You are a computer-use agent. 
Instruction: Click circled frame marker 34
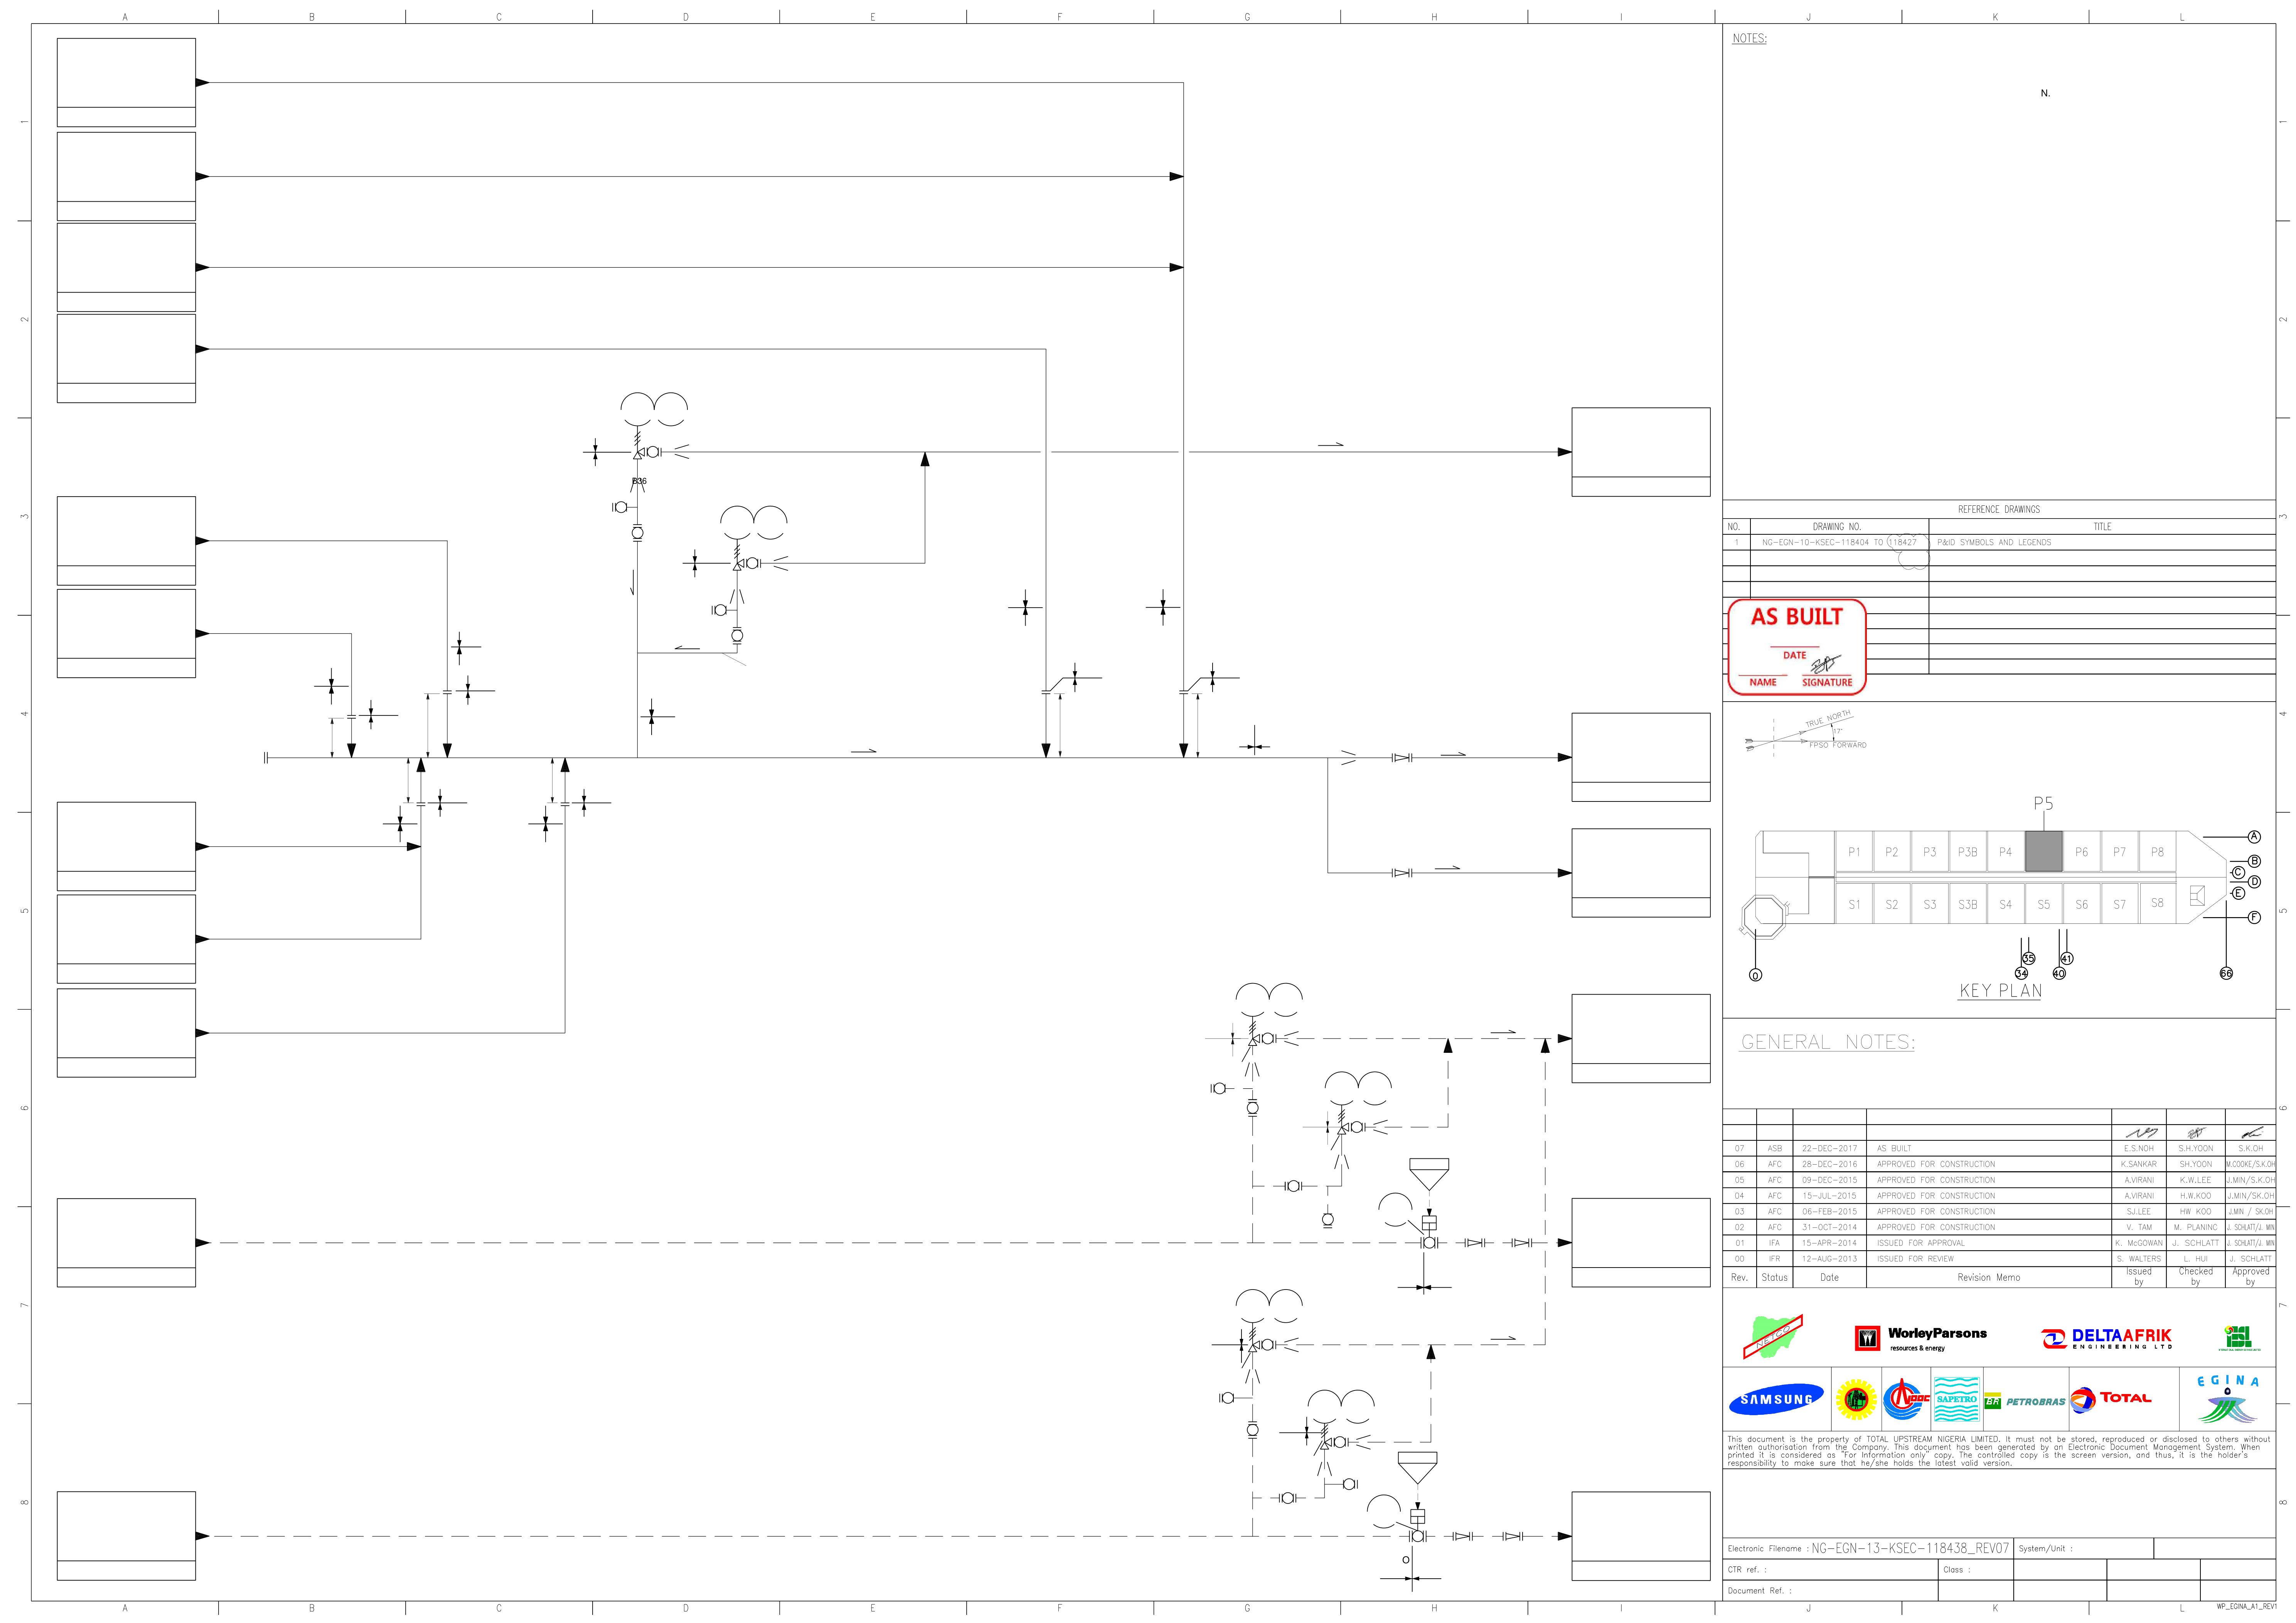point(2021,973)
